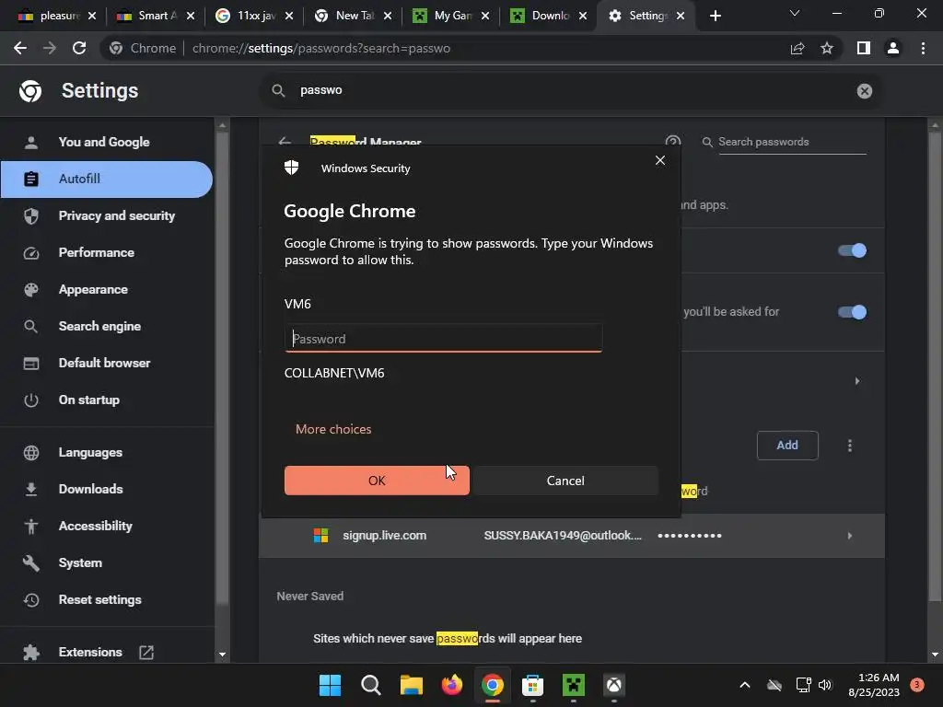Click OK in Windows Security dialog
The height and width of the screenshot is (707, 943).
coord(377,481)
